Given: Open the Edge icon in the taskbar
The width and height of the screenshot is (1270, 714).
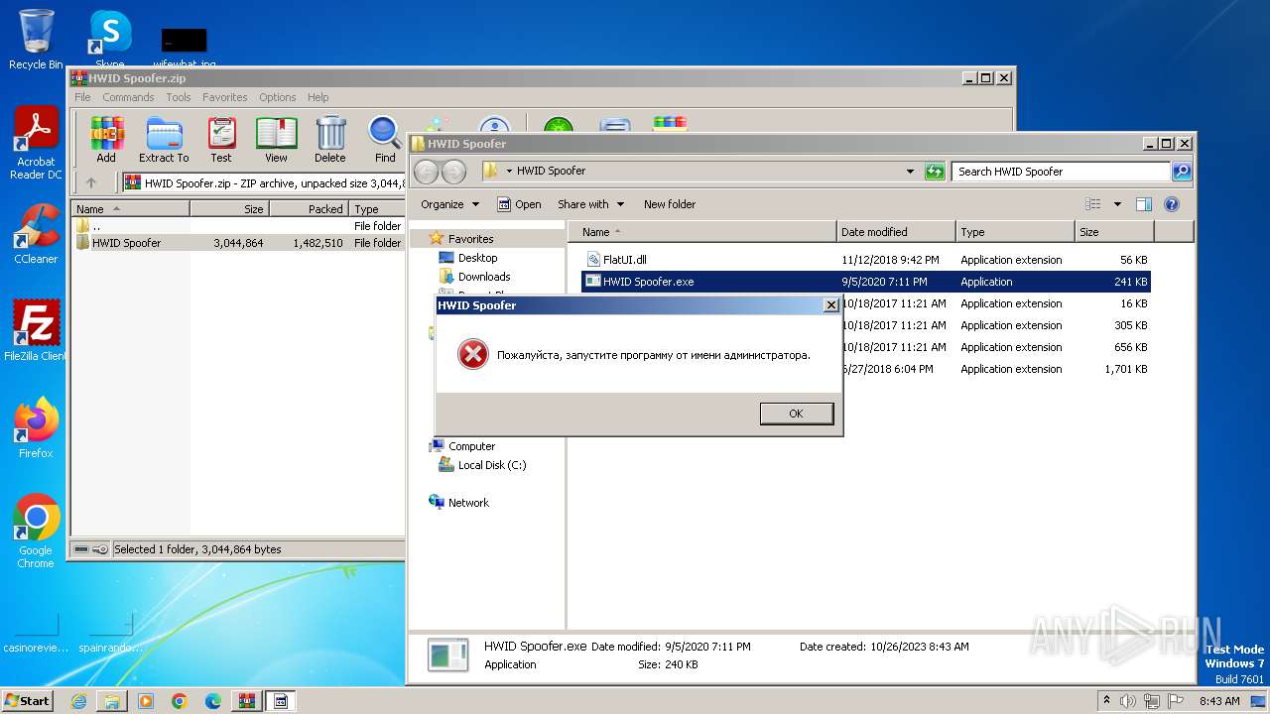Looking at the screenshot, I should (x=213, y=701).
